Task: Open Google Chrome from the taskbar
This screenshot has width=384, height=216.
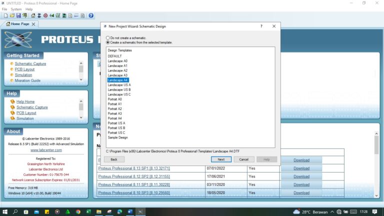Action: 78,211
